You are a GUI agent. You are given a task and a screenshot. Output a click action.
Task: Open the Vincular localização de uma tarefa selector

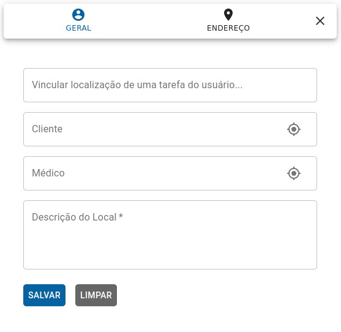pos(170,85)
